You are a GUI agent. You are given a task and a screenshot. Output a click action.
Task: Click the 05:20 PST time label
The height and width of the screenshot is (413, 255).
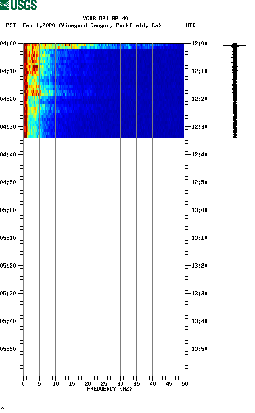click(8, 266)
